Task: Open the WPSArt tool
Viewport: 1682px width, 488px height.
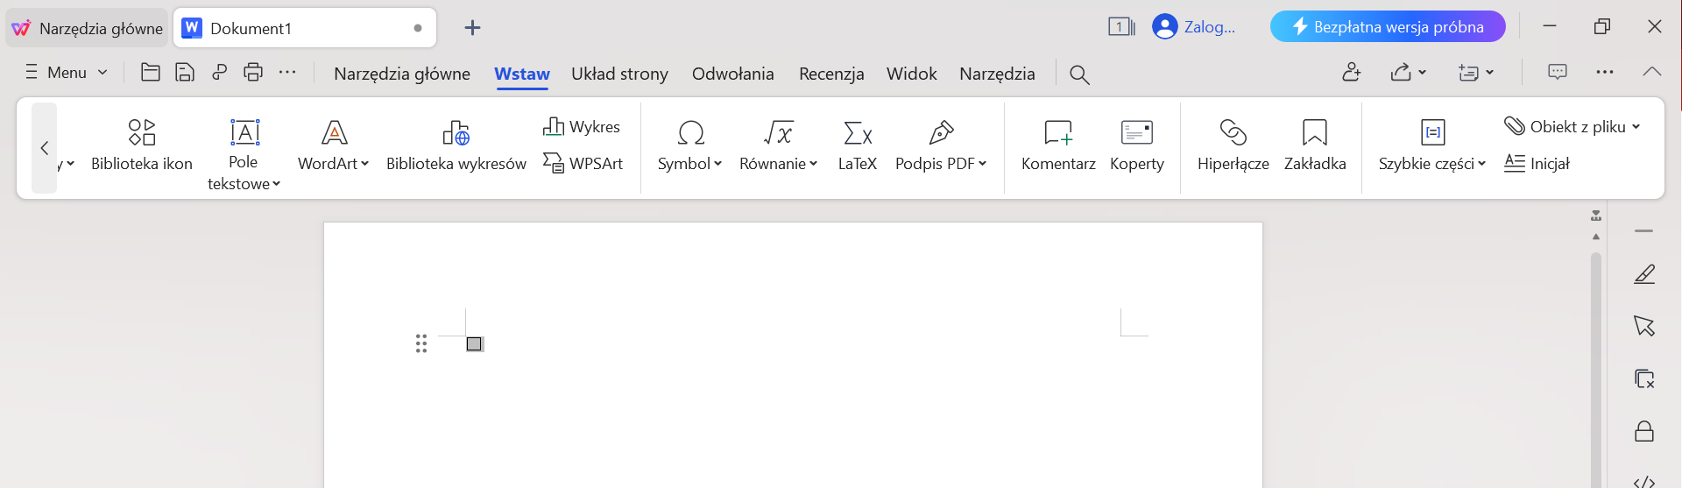Action: (583, 163)
